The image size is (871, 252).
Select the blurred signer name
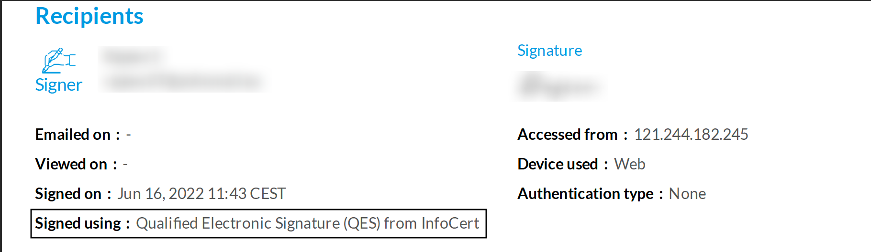(x=134, y=57)
